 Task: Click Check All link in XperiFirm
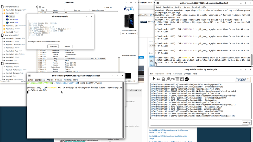click(108, 7)
